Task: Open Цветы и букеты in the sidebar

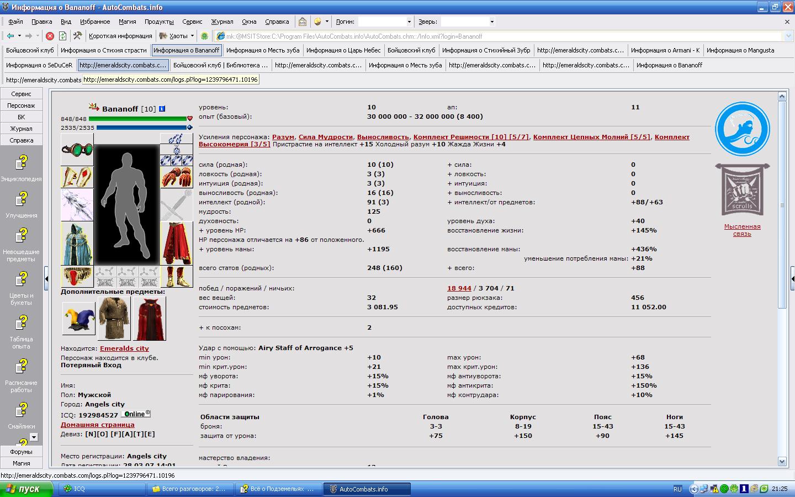Action: click(21, 288)
